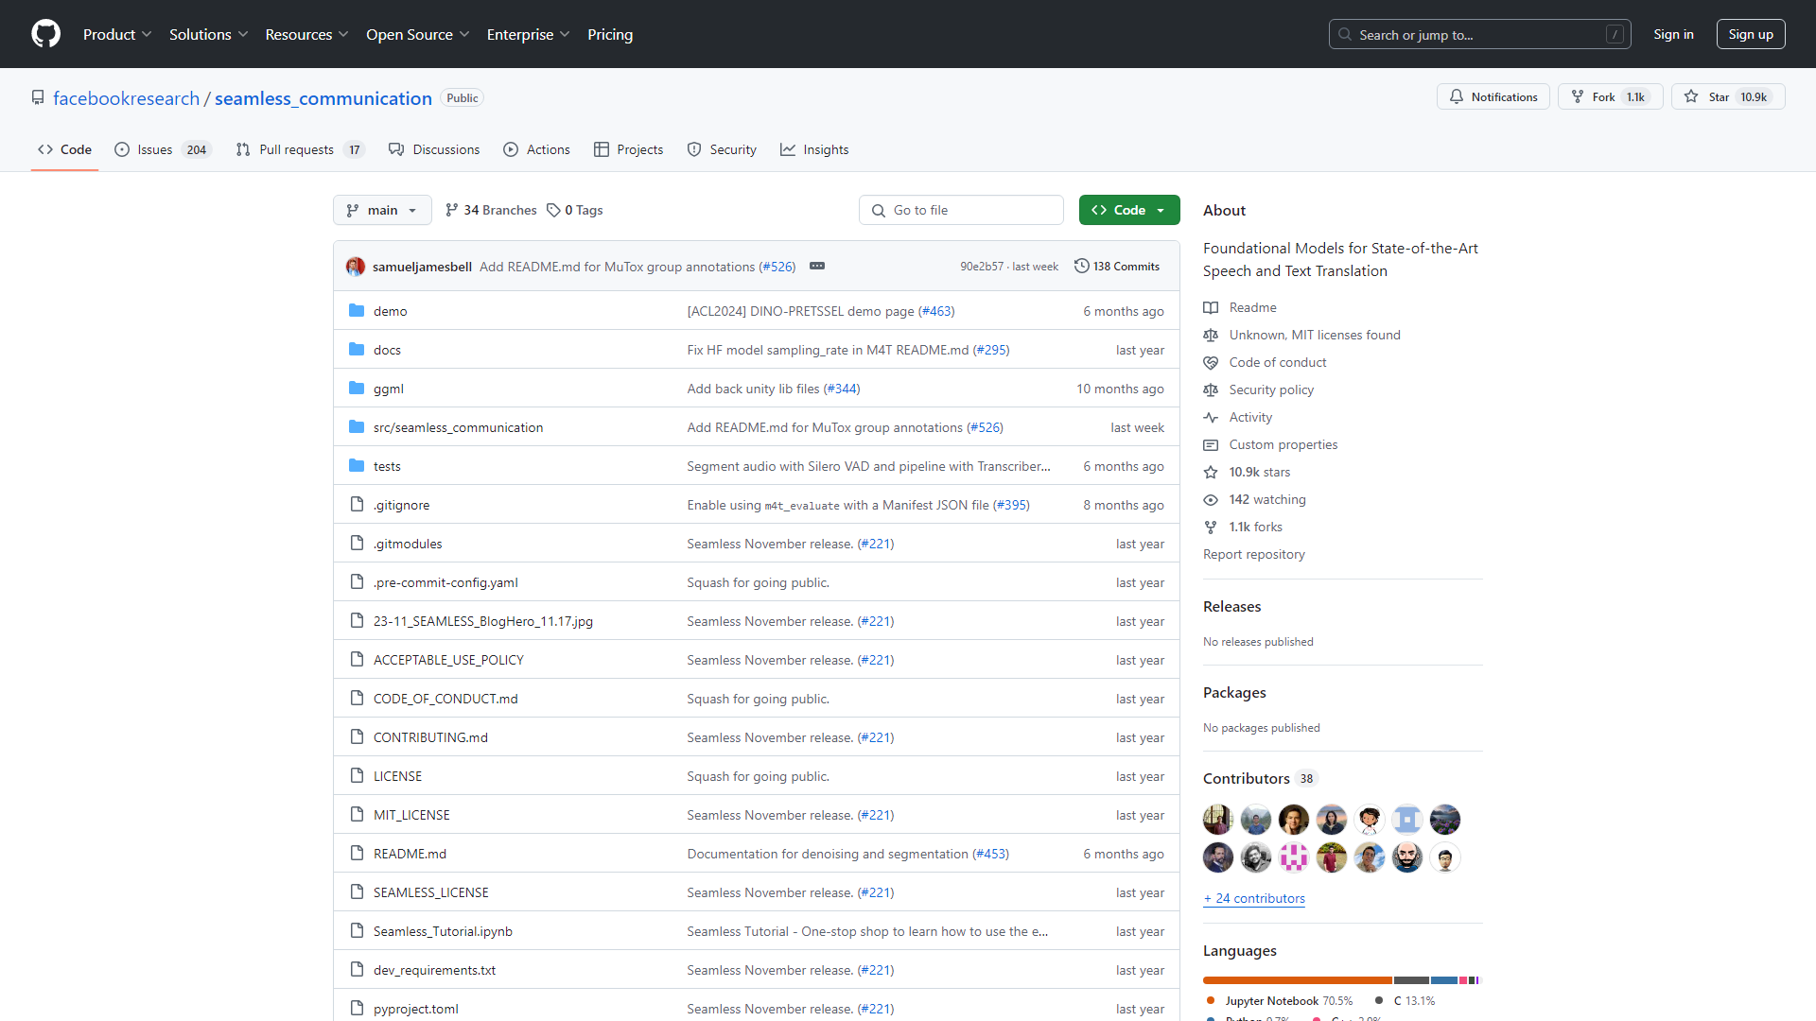Toggle visibility of Discussions tab

tap(434, 148)
